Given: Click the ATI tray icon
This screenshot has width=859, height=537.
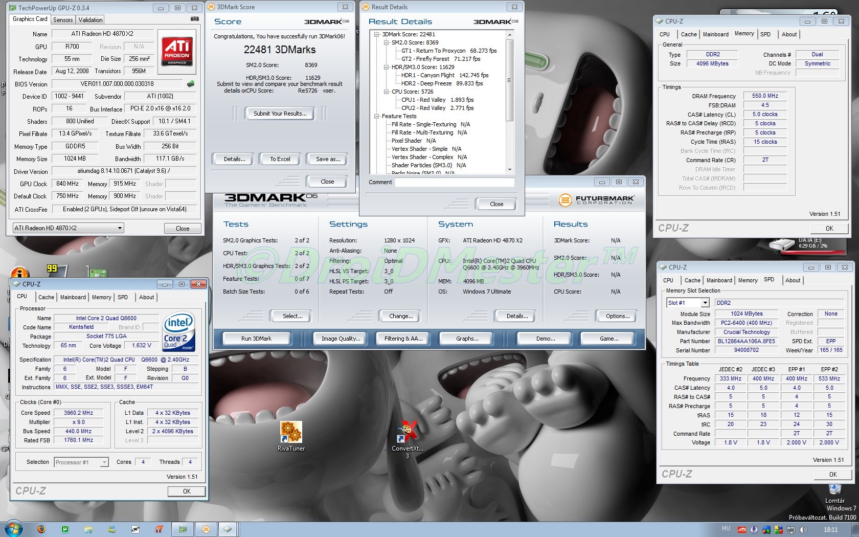Looking at the screenshot, I should [742, 530].
